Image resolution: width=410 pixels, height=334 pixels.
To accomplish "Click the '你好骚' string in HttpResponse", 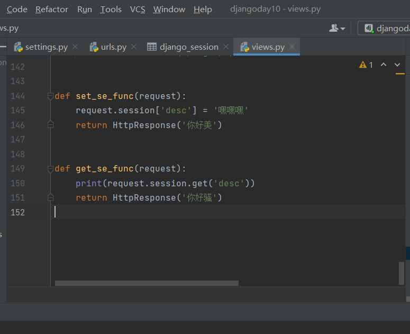I will [199, 197].
